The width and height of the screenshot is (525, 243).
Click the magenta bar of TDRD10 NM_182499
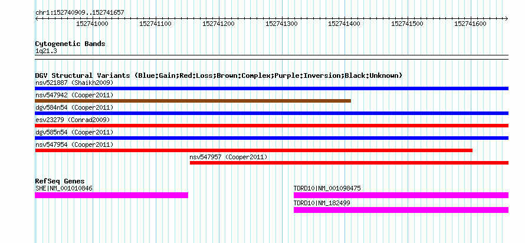pyautogui.click(x=401, y=210)
